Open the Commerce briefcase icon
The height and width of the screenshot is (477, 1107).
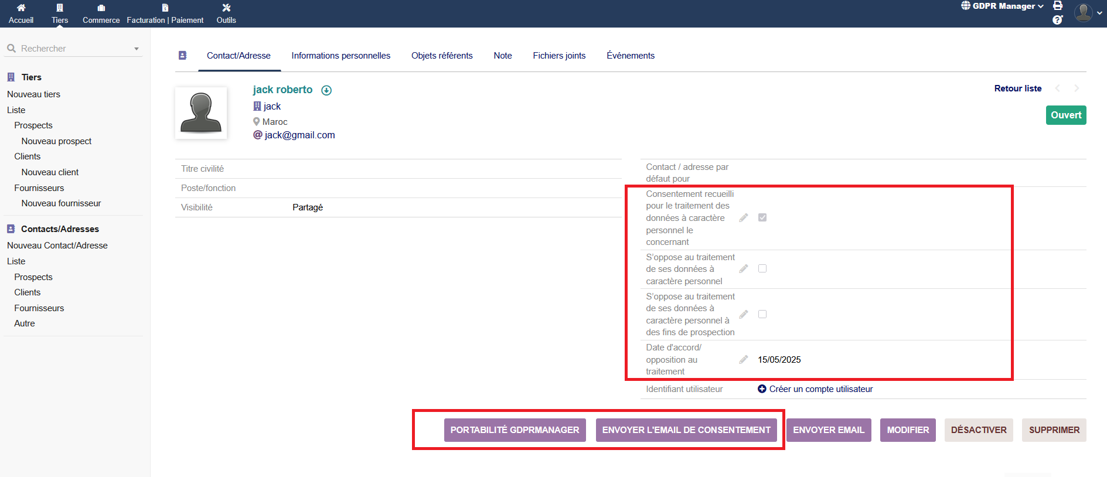(101, 8)
